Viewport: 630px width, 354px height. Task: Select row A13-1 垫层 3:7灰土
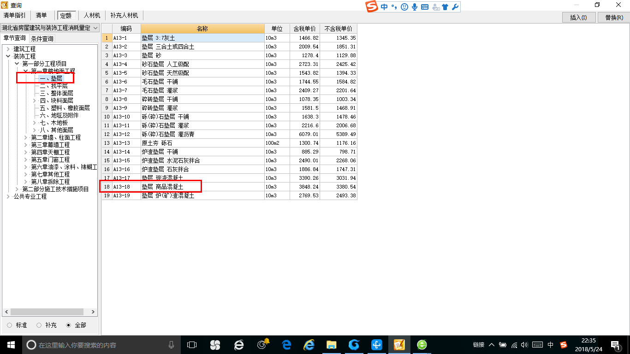(x=230, y=38)
